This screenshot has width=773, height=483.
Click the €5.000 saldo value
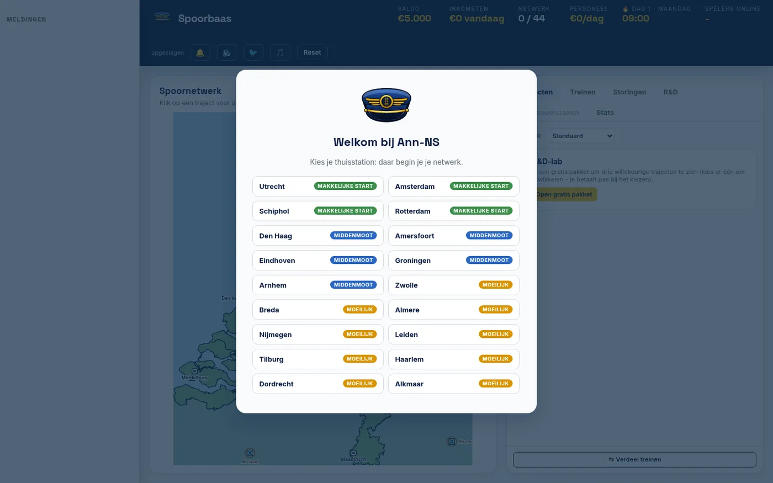point(414,18)
